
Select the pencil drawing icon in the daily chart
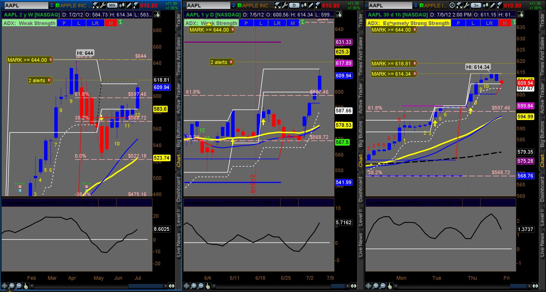tap(311, 5)
